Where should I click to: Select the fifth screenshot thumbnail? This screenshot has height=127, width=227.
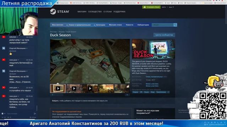[122, 89]
